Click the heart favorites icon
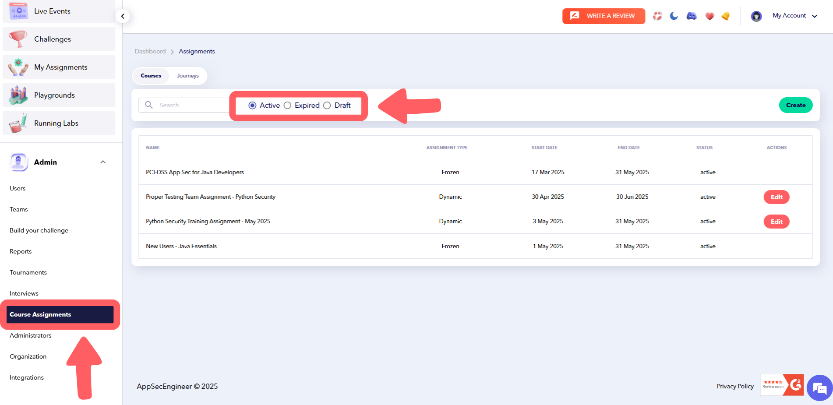 (x=709, y=15)
